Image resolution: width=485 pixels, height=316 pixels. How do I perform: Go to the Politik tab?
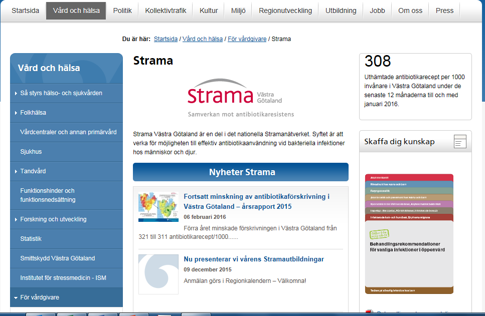pos(122,11)
